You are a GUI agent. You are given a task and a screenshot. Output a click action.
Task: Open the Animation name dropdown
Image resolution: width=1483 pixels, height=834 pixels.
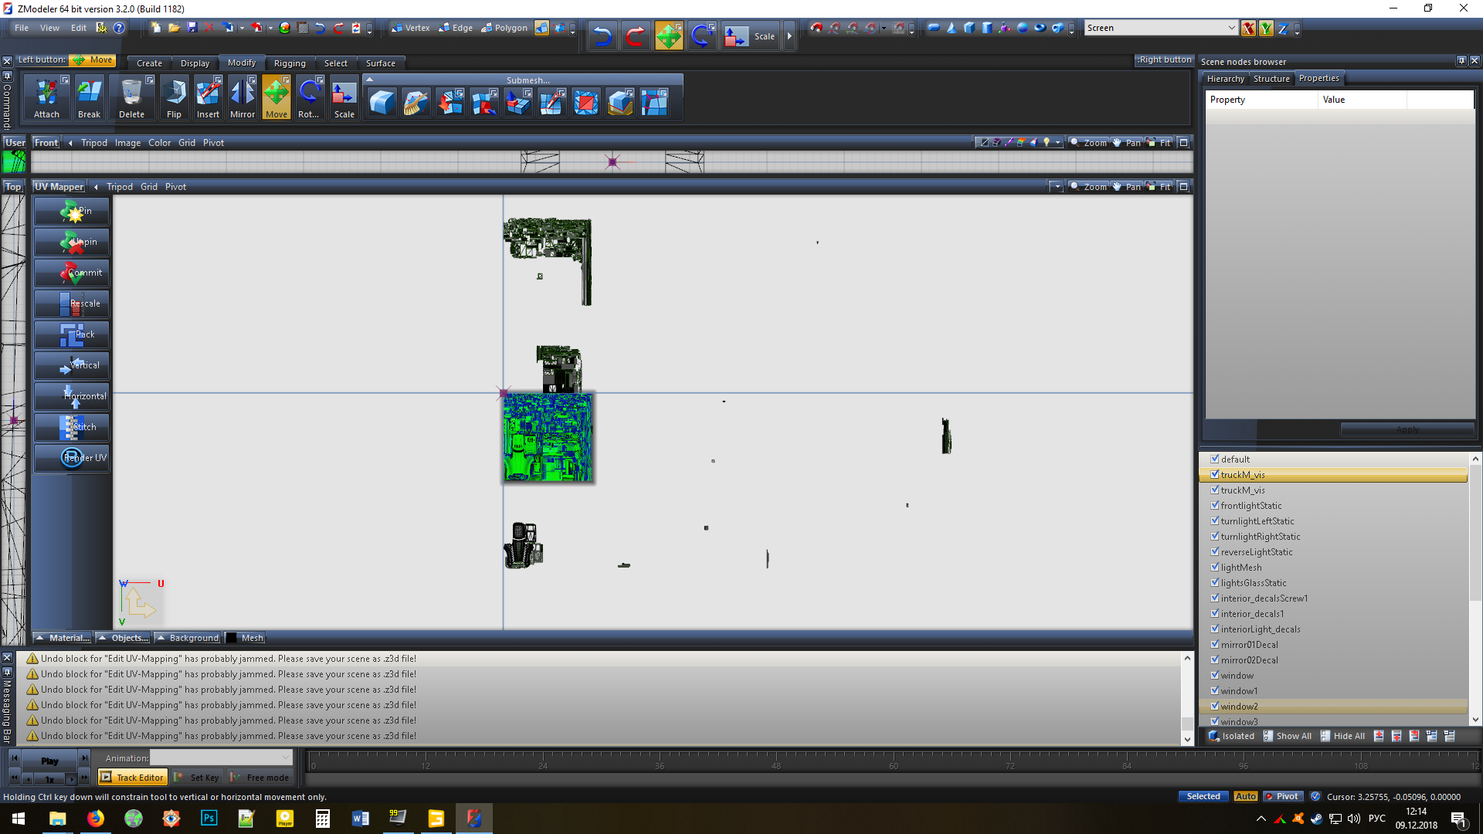(x=286, y=758)
